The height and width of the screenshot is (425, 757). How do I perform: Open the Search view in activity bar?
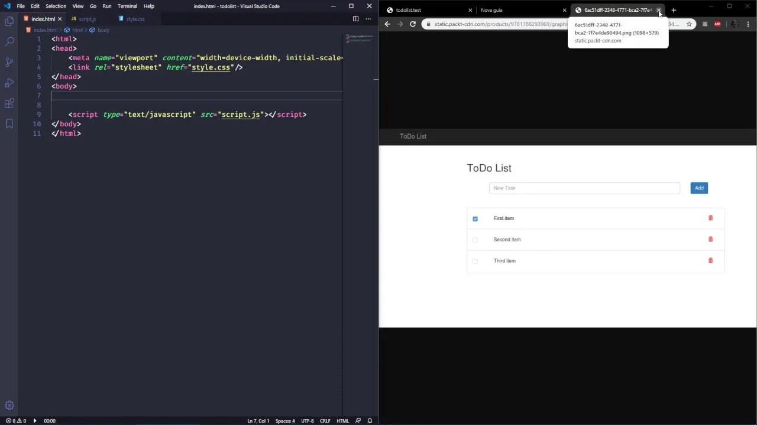click(9, 42)
